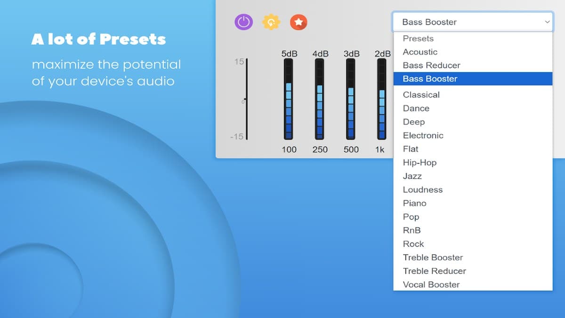Select the Pop preset
This screenshot has width=565, height=318.
(x=473, y=217)
